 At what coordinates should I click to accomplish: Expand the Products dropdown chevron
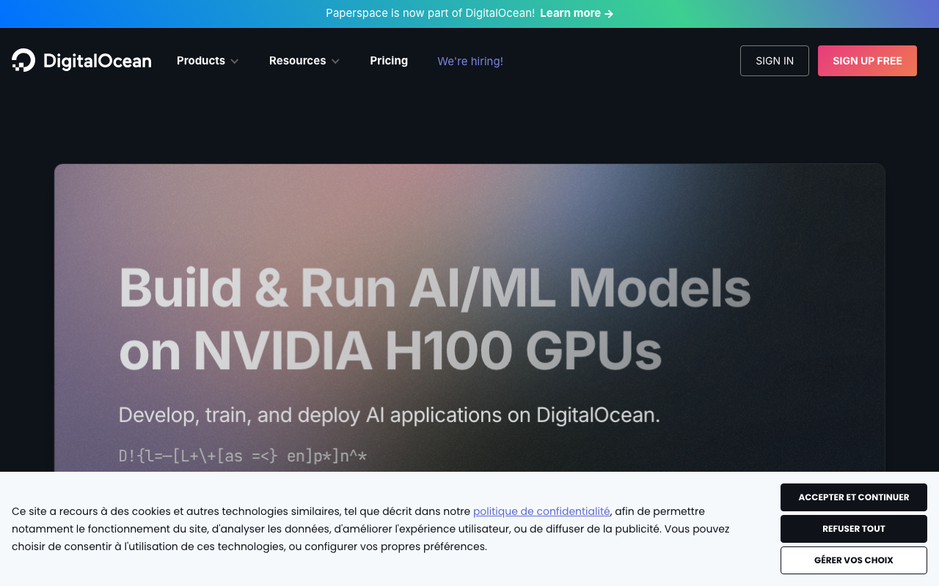coord(235,62)
